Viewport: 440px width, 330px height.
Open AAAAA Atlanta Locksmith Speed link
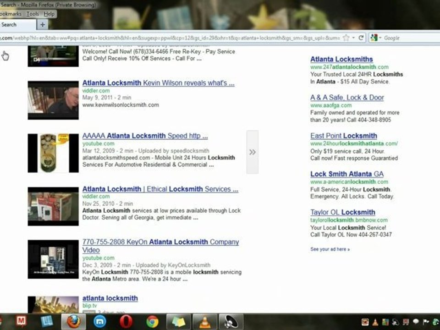click(x=145, y=136)
